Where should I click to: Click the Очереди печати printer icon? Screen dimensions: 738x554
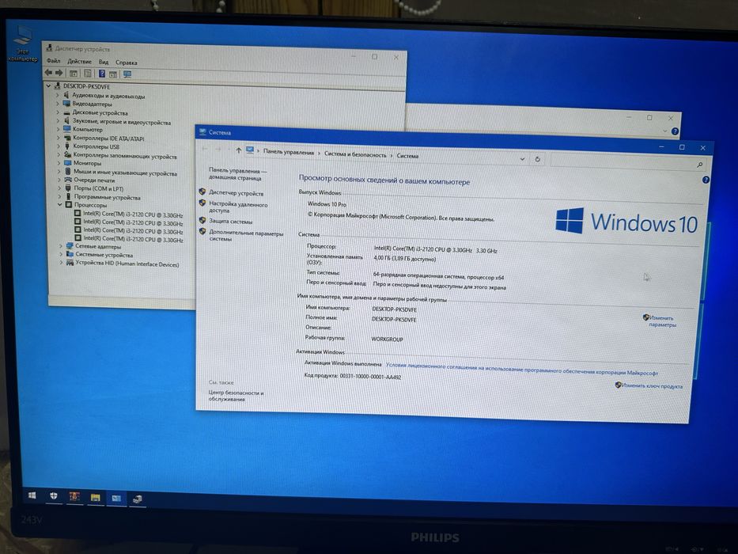click(68, 180)
